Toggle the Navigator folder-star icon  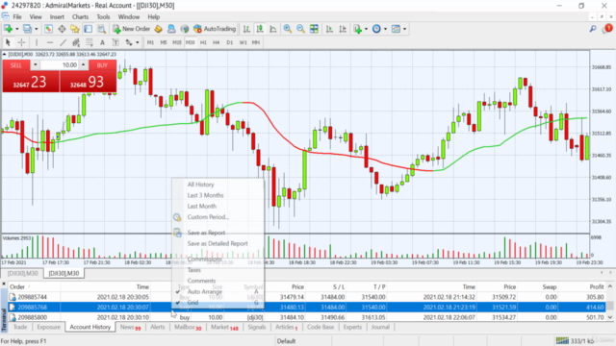click(x=75, y=29)
